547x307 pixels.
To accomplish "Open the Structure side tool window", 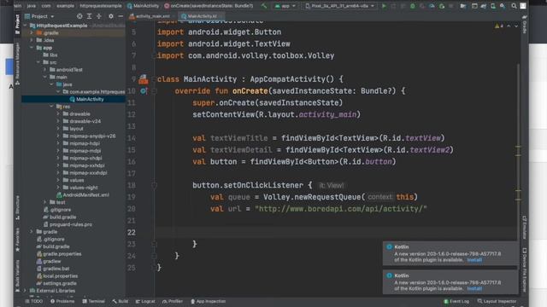I will (x=17, y=207).
